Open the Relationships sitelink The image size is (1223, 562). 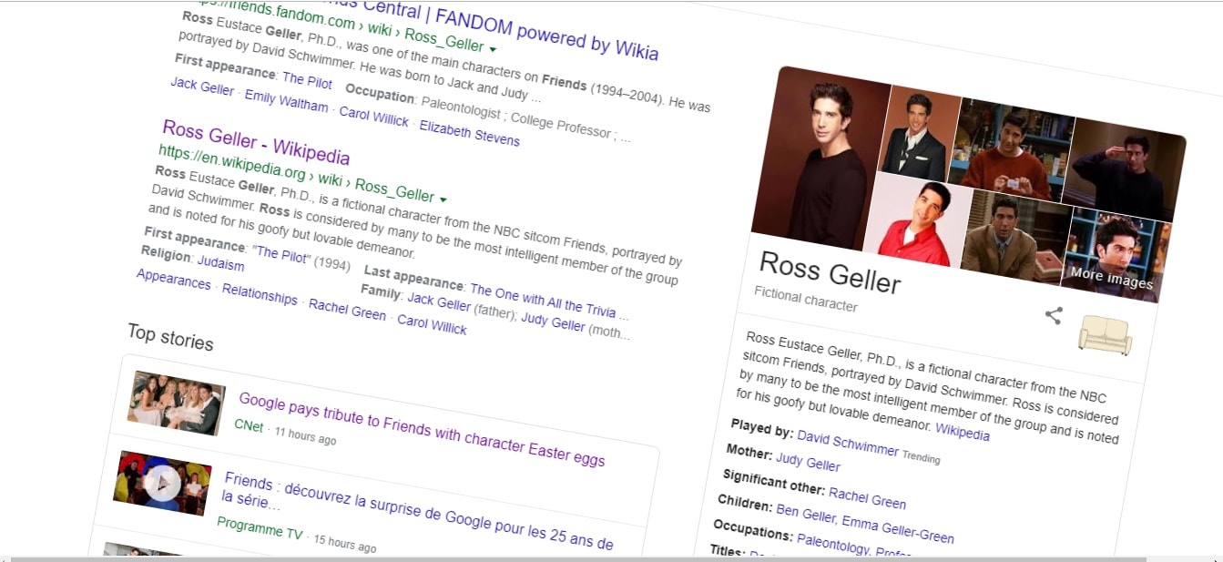pos(260,294)
